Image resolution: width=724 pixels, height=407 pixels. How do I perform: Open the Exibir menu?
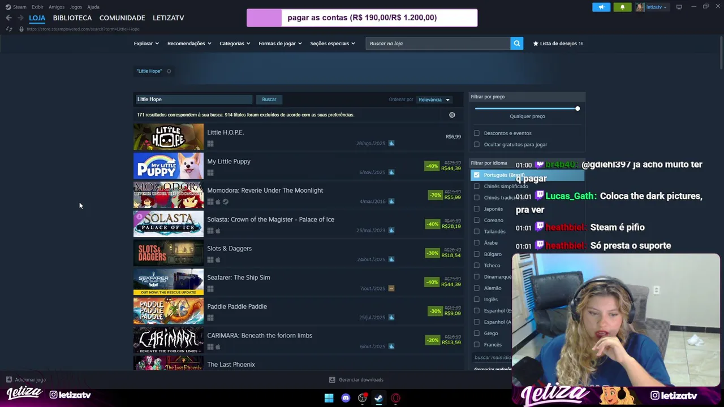pyautogui.click(x=37, y=7)
